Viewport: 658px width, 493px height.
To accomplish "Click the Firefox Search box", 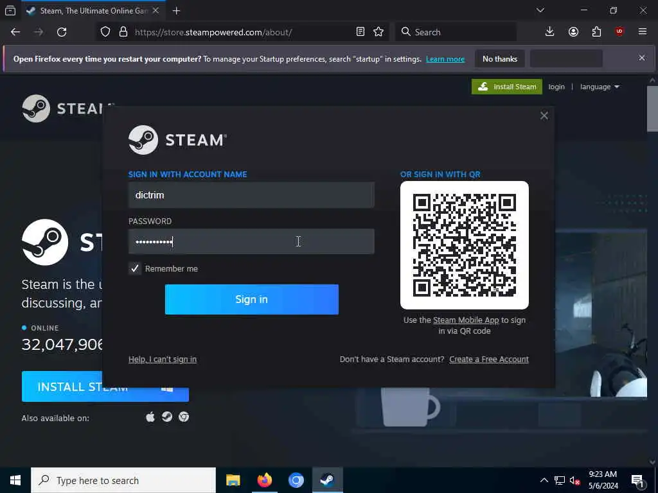I will [456, 32].
